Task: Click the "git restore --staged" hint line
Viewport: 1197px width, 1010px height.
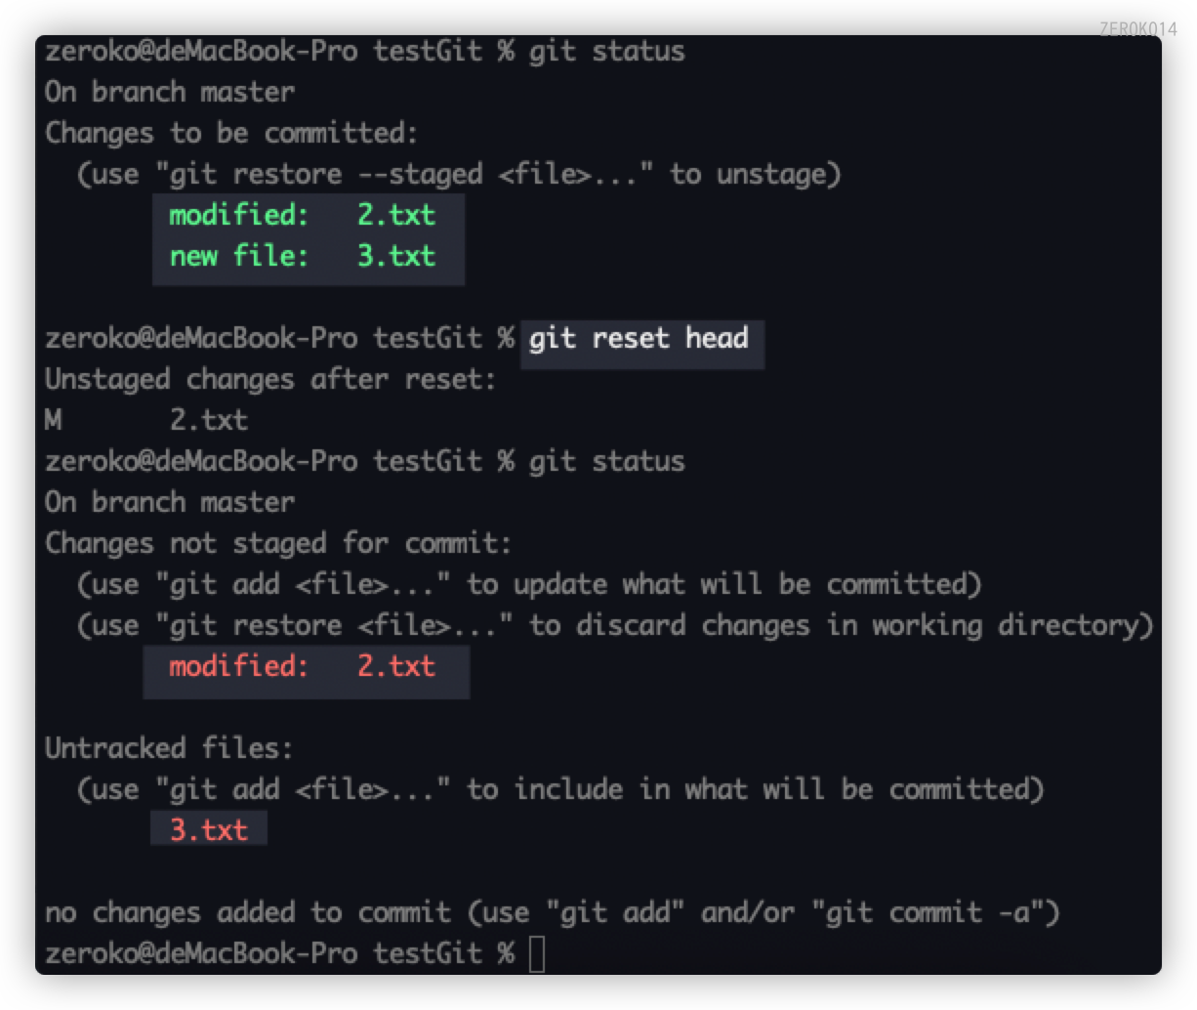Action: tap(459, 174)
